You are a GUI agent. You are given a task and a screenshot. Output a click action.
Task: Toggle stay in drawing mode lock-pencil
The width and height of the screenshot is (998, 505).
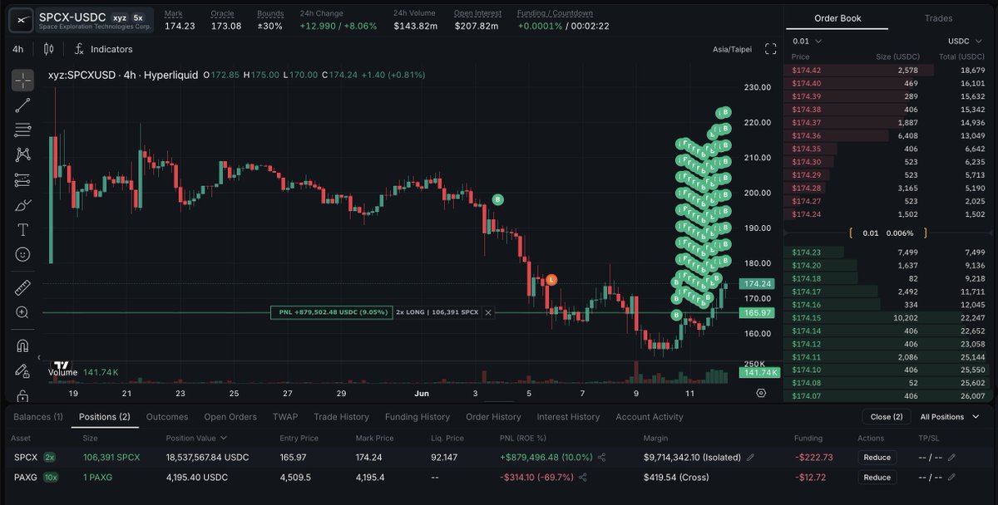pyautogui.click(x=22, y=370)
